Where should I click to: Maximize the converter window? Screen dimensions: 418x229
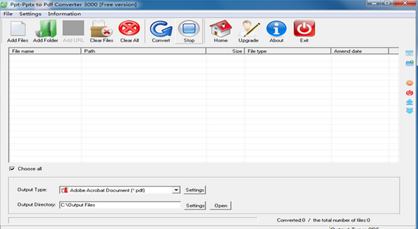(387, 3)
